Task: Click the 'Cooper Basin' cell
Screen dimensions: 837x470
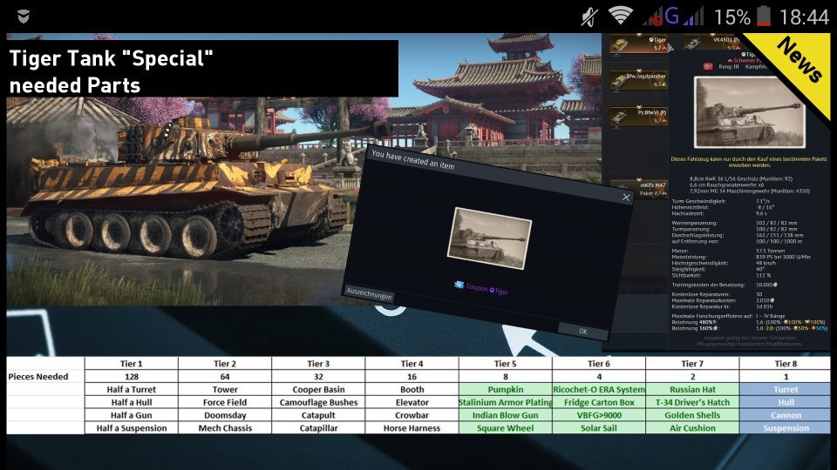Action: point(318,390)
